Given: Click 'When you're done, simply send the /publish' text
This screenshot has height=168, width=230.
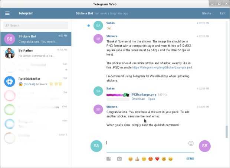Looking at the screenshot, I should (x=143, y=125).
